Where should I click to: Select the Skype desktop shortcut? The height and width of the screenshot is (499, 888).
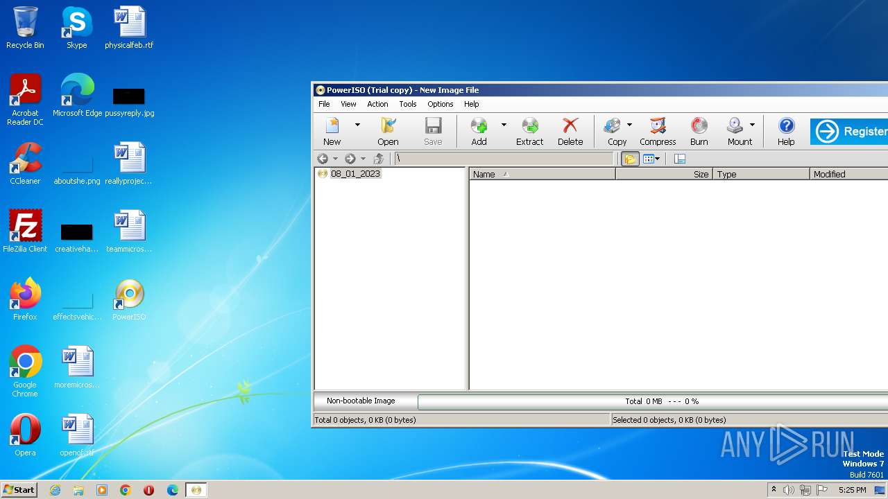click(x=76, y=28)
